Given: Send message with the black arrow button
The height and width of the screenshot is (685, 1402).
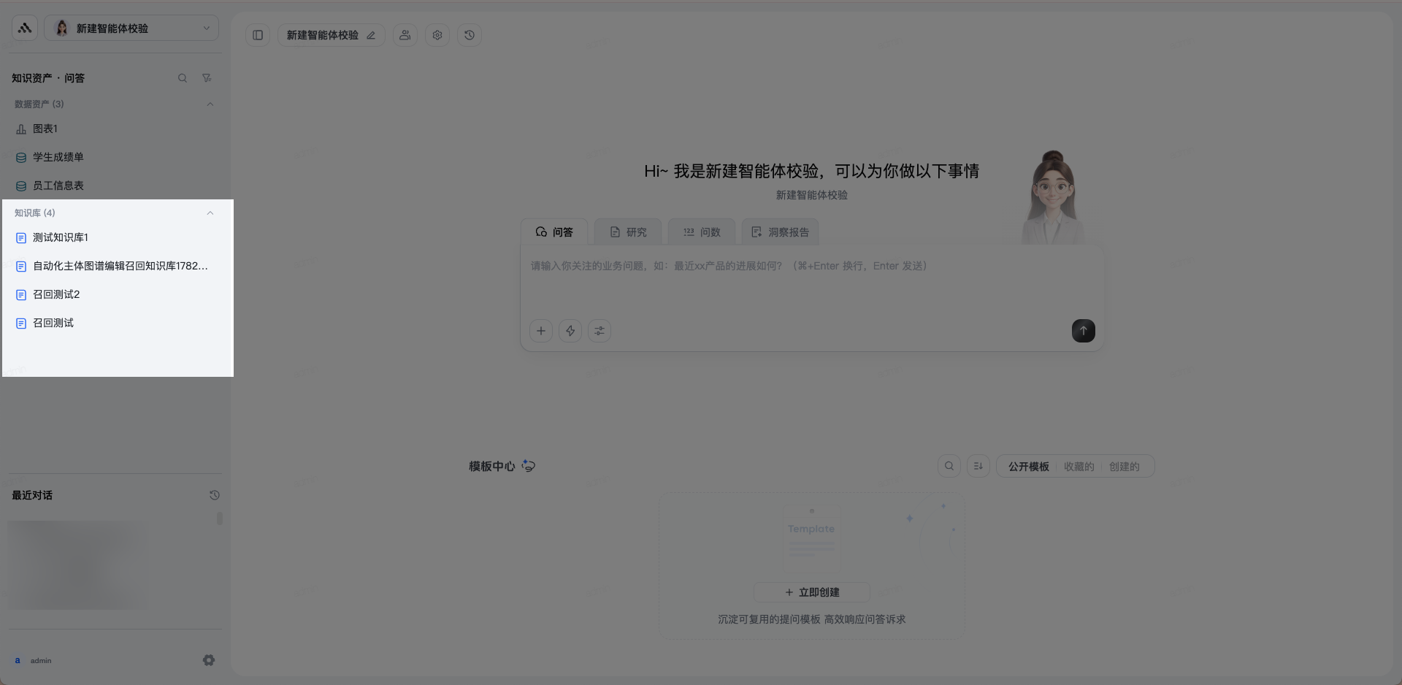Looking at the screenshot, I should click(1084, 331).
